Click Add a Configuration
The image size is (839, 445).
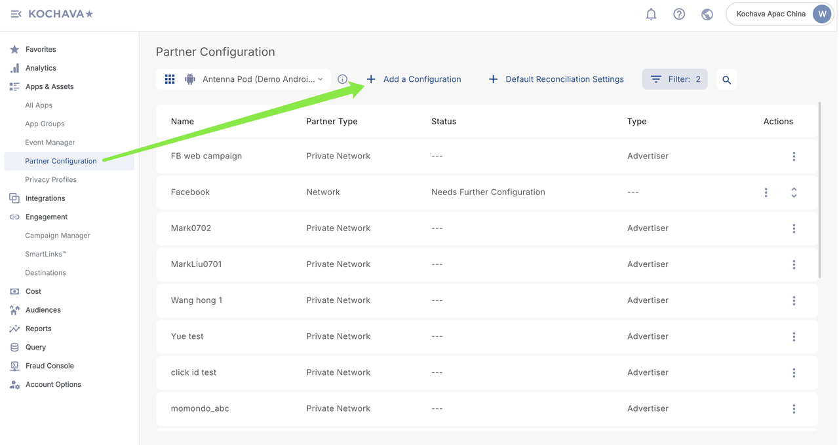414,79
